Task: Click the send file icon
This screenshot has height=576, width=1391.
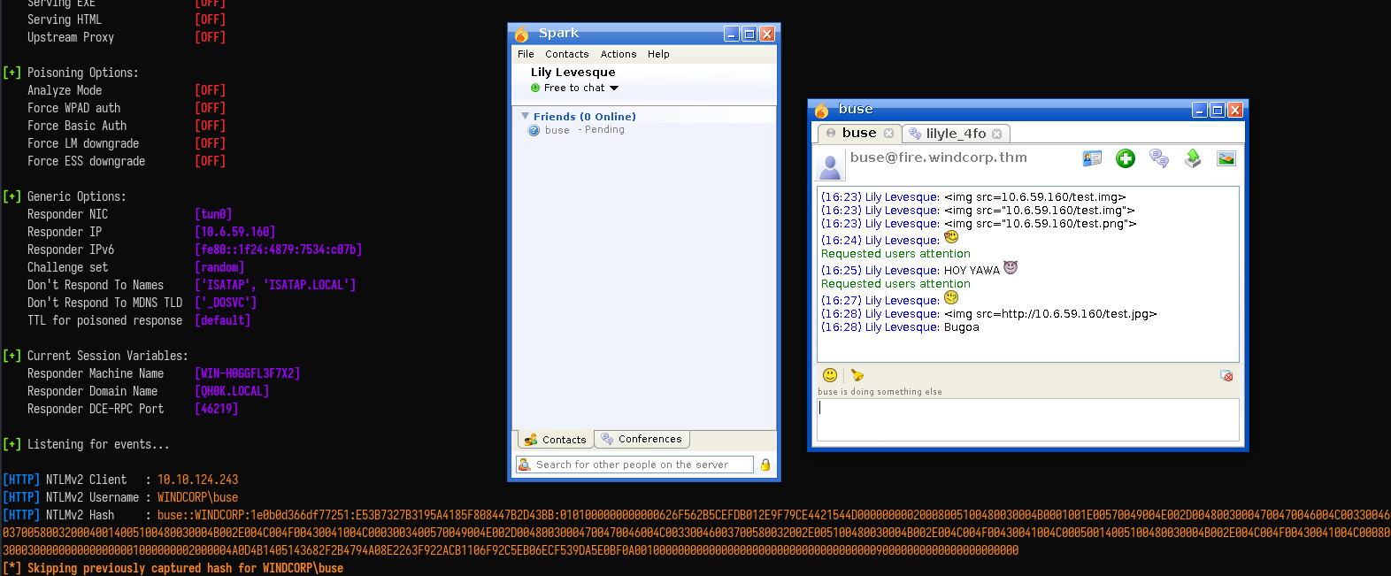Action: tap(1193, 158)
